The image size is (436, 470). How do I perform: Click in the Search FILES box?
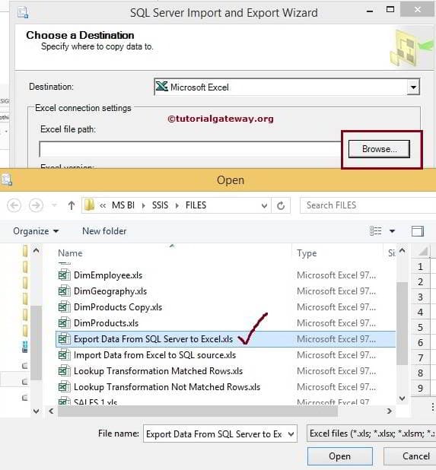(368, 205)
